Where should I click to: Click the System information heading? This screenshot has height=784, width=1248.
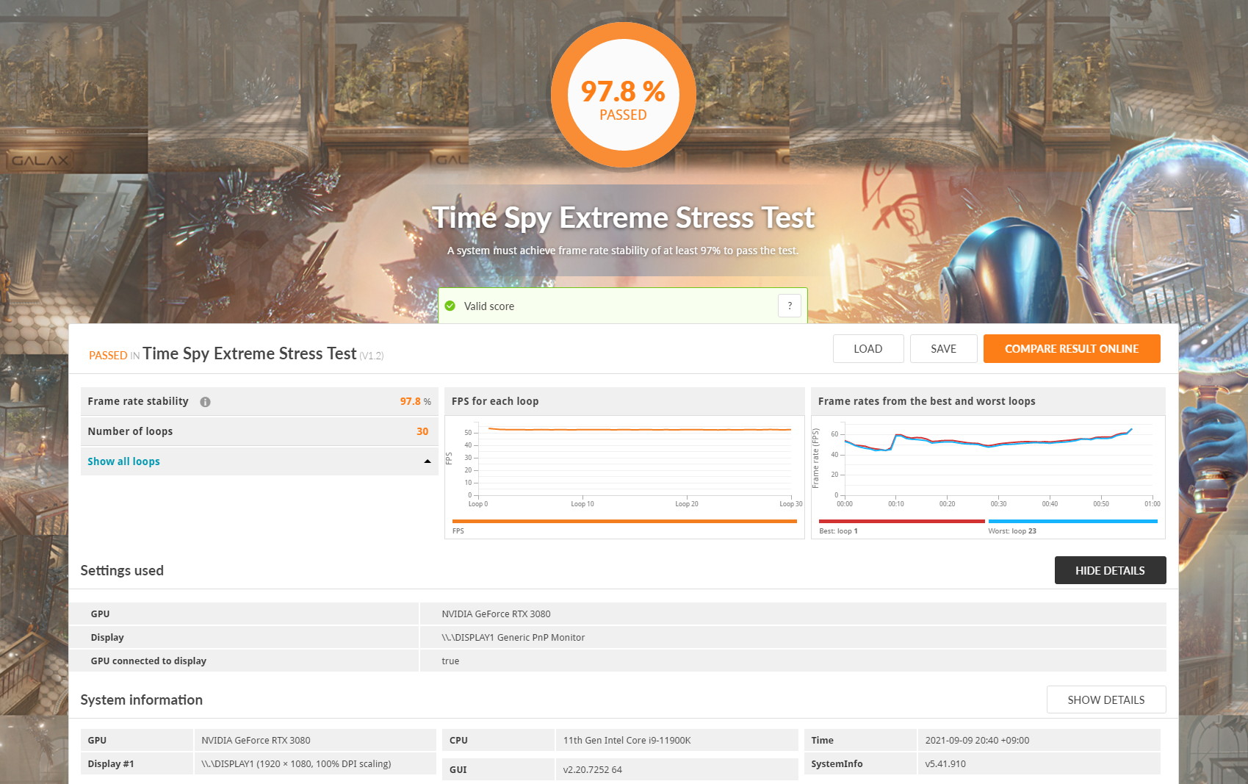pyautogui.click(x=142, y=700)
